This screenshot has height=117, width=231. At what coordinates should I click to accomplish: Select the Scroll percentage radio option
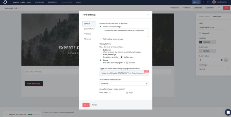tap(100, 55)
